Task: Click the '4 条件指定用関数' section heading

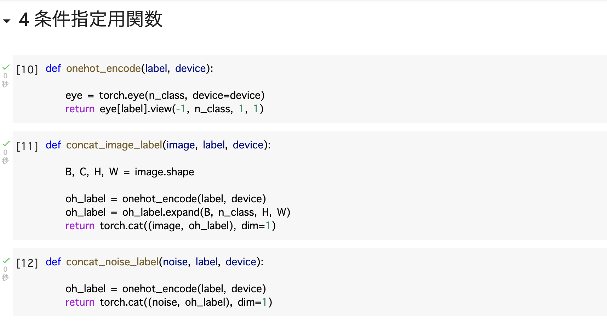Action: point(91,19)
